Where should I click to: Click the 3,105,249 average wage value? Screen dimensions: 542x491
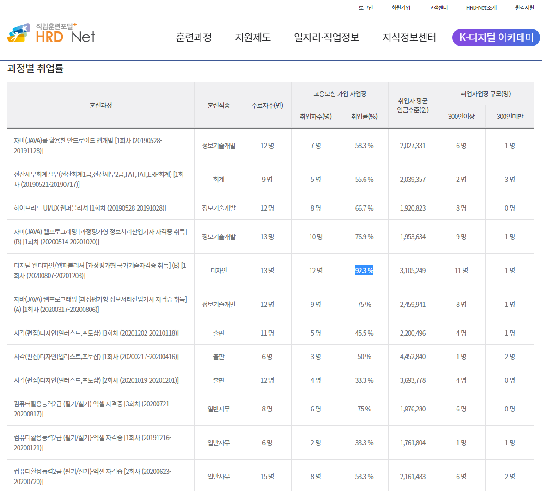coord(413,270)
